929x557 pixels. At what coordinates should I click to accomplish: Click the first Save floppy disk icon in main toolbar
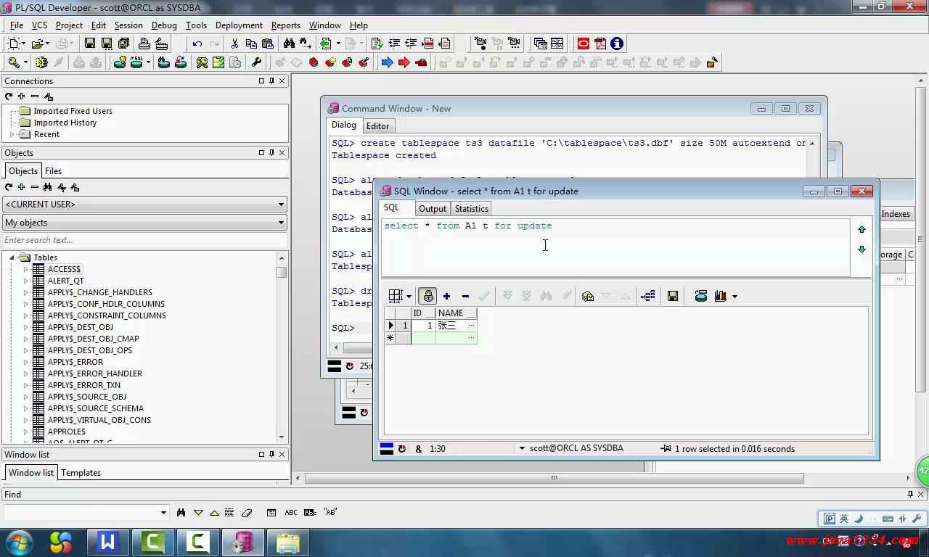coord(90,44)
